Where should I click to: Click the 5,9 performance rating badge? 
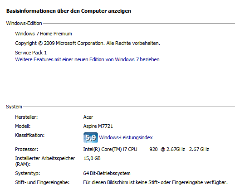(x=91, y=137)
